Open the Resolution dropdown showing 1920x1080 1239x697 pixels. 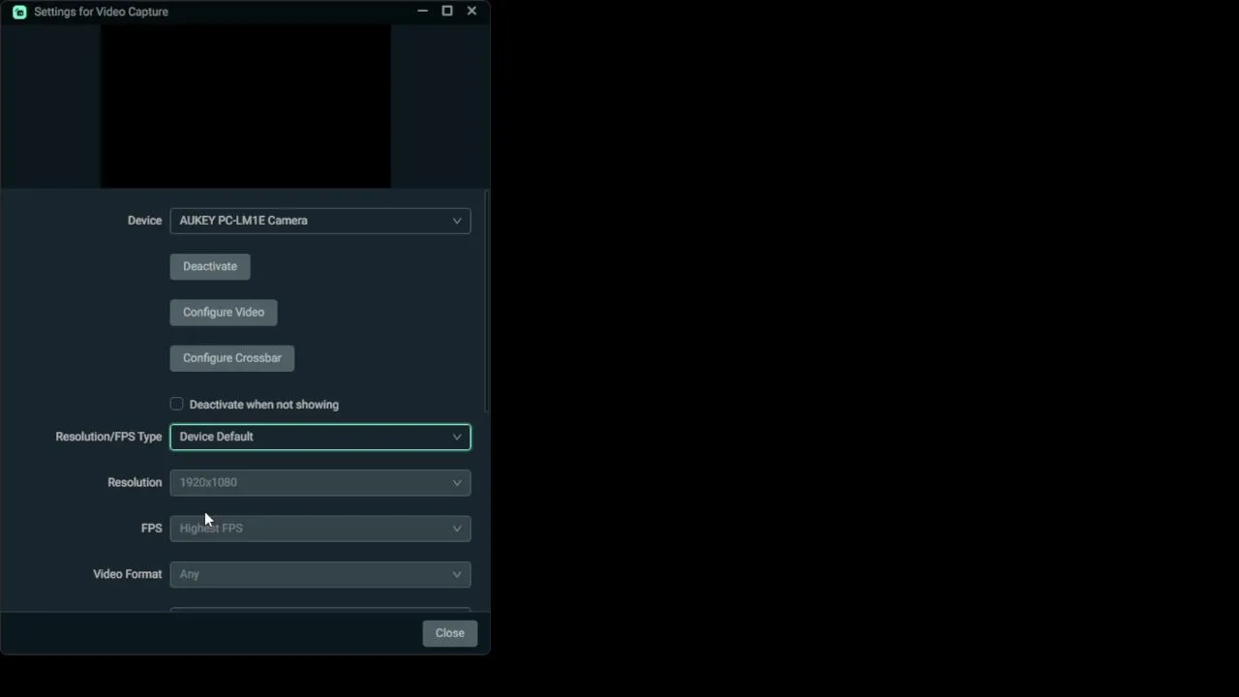click(320, 482)
